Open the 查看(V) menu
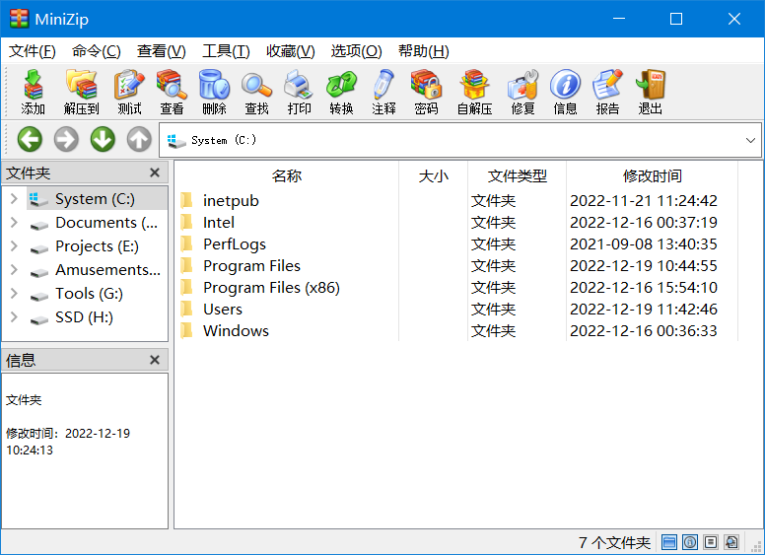The height and width of the screenshot is (555, 765). tap(161, 50)
